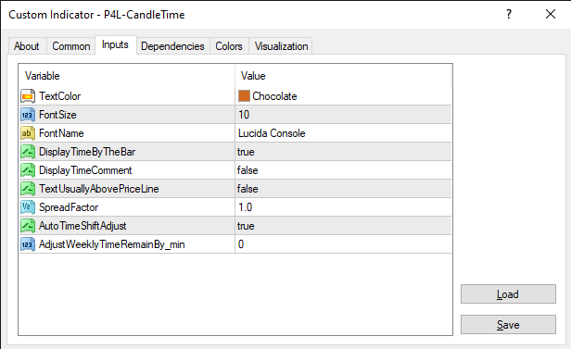Click the DisplayTimeByTheBar true value

pyautogui.click(x=246, y=152)
